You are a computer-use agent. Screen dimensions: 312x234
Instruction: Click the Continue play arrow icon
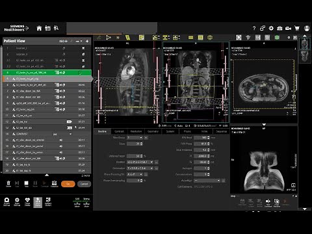pos(44,184)
